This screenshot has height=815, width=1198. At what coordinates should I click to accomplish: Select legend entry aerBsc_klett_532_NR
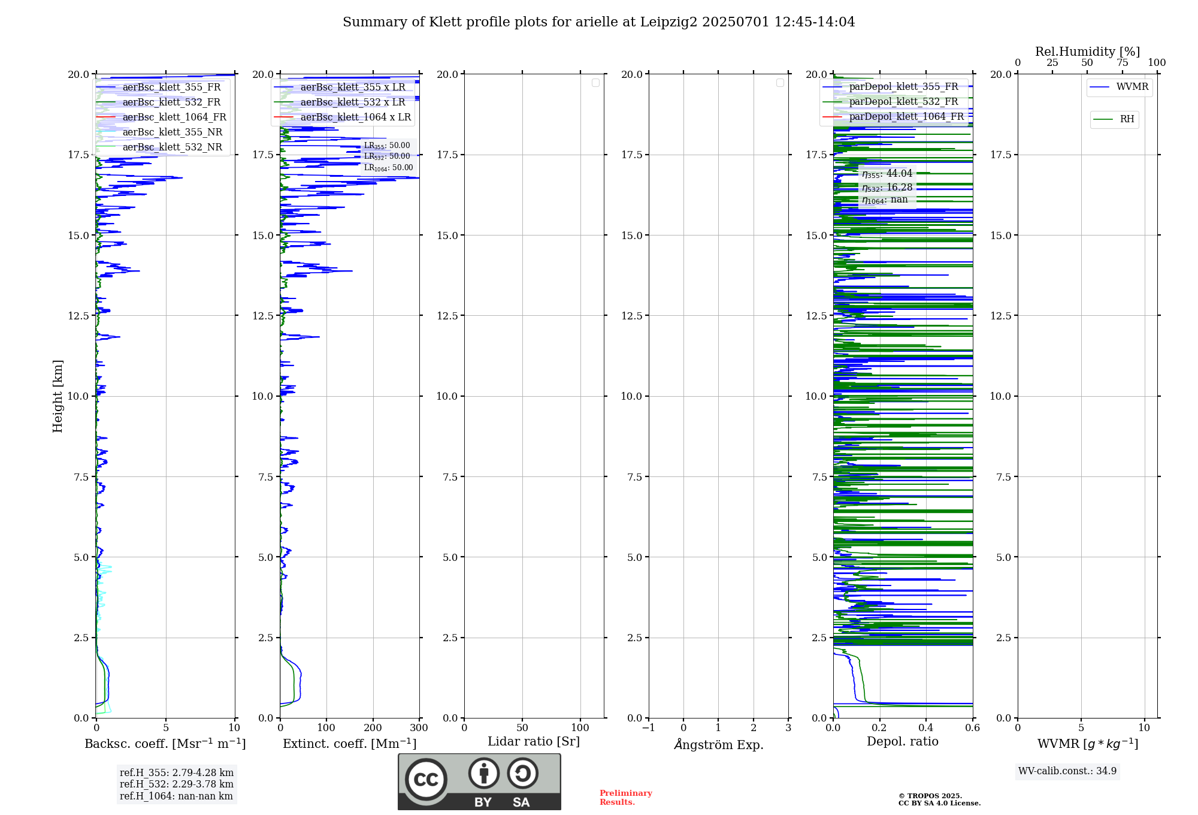point(159,147)
